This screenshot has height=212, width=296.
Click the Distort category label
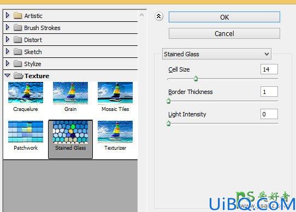(x=33, y=40)
